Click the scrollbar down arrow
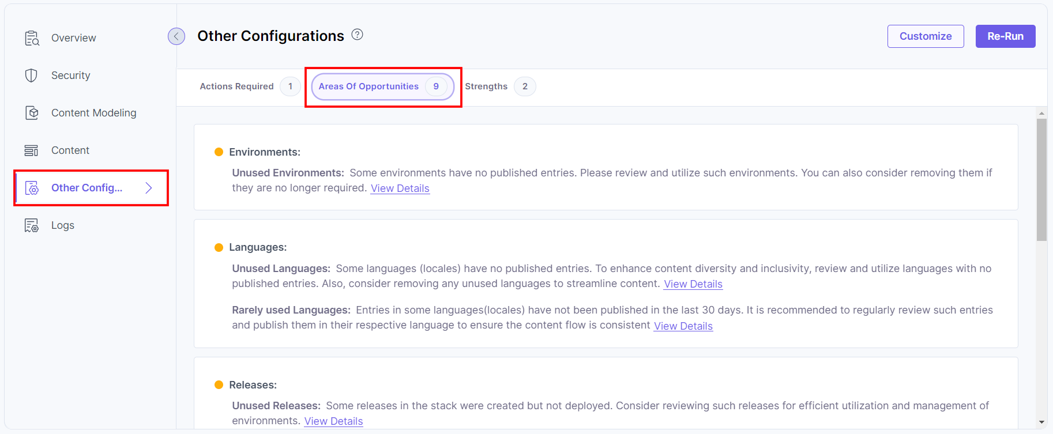This screenshot has height=434, width=1053. (x=1041, y=422)
